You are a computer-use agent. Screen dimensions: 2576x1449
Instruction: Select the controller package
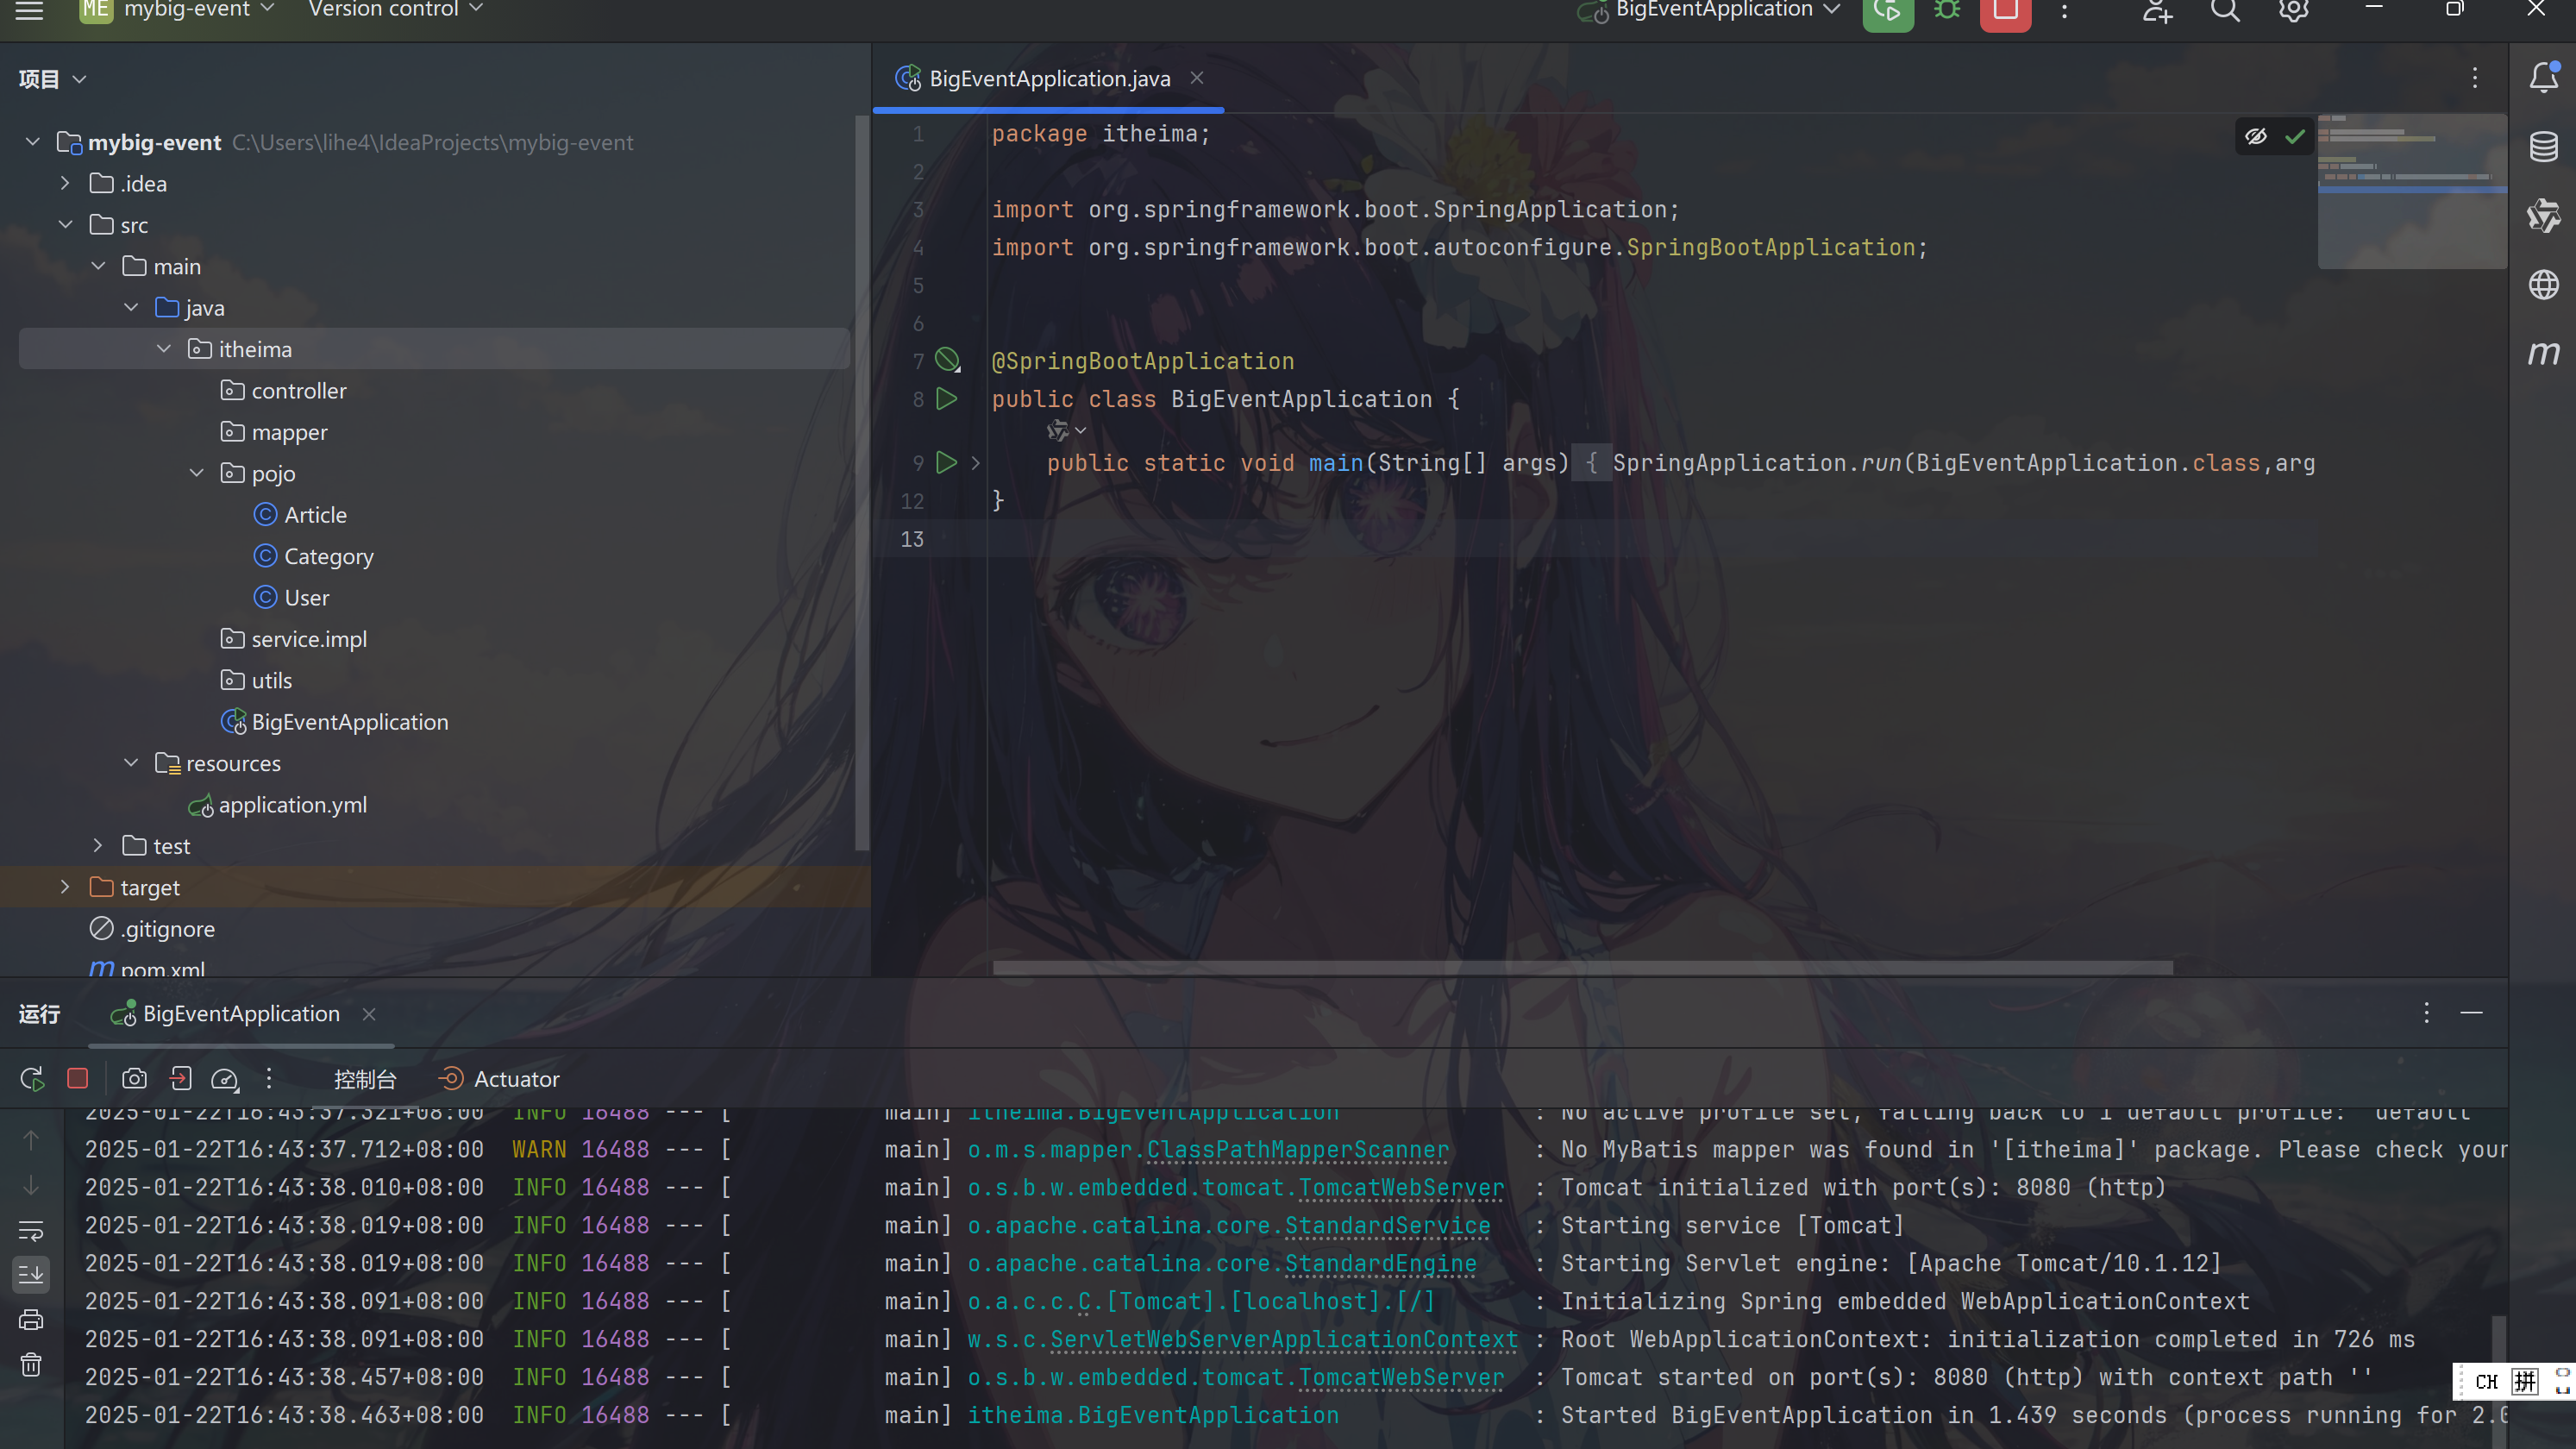point(298,391)
